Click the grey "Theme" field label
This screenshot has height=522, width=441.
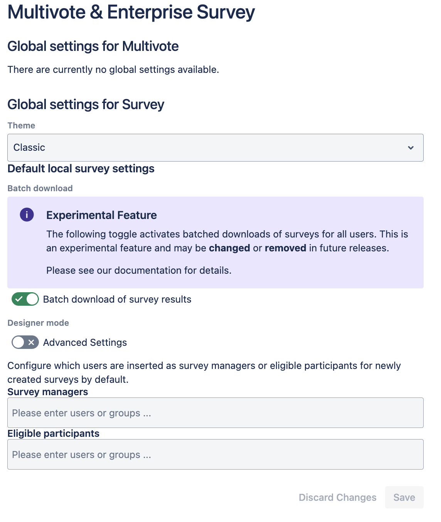click(21, 126)
